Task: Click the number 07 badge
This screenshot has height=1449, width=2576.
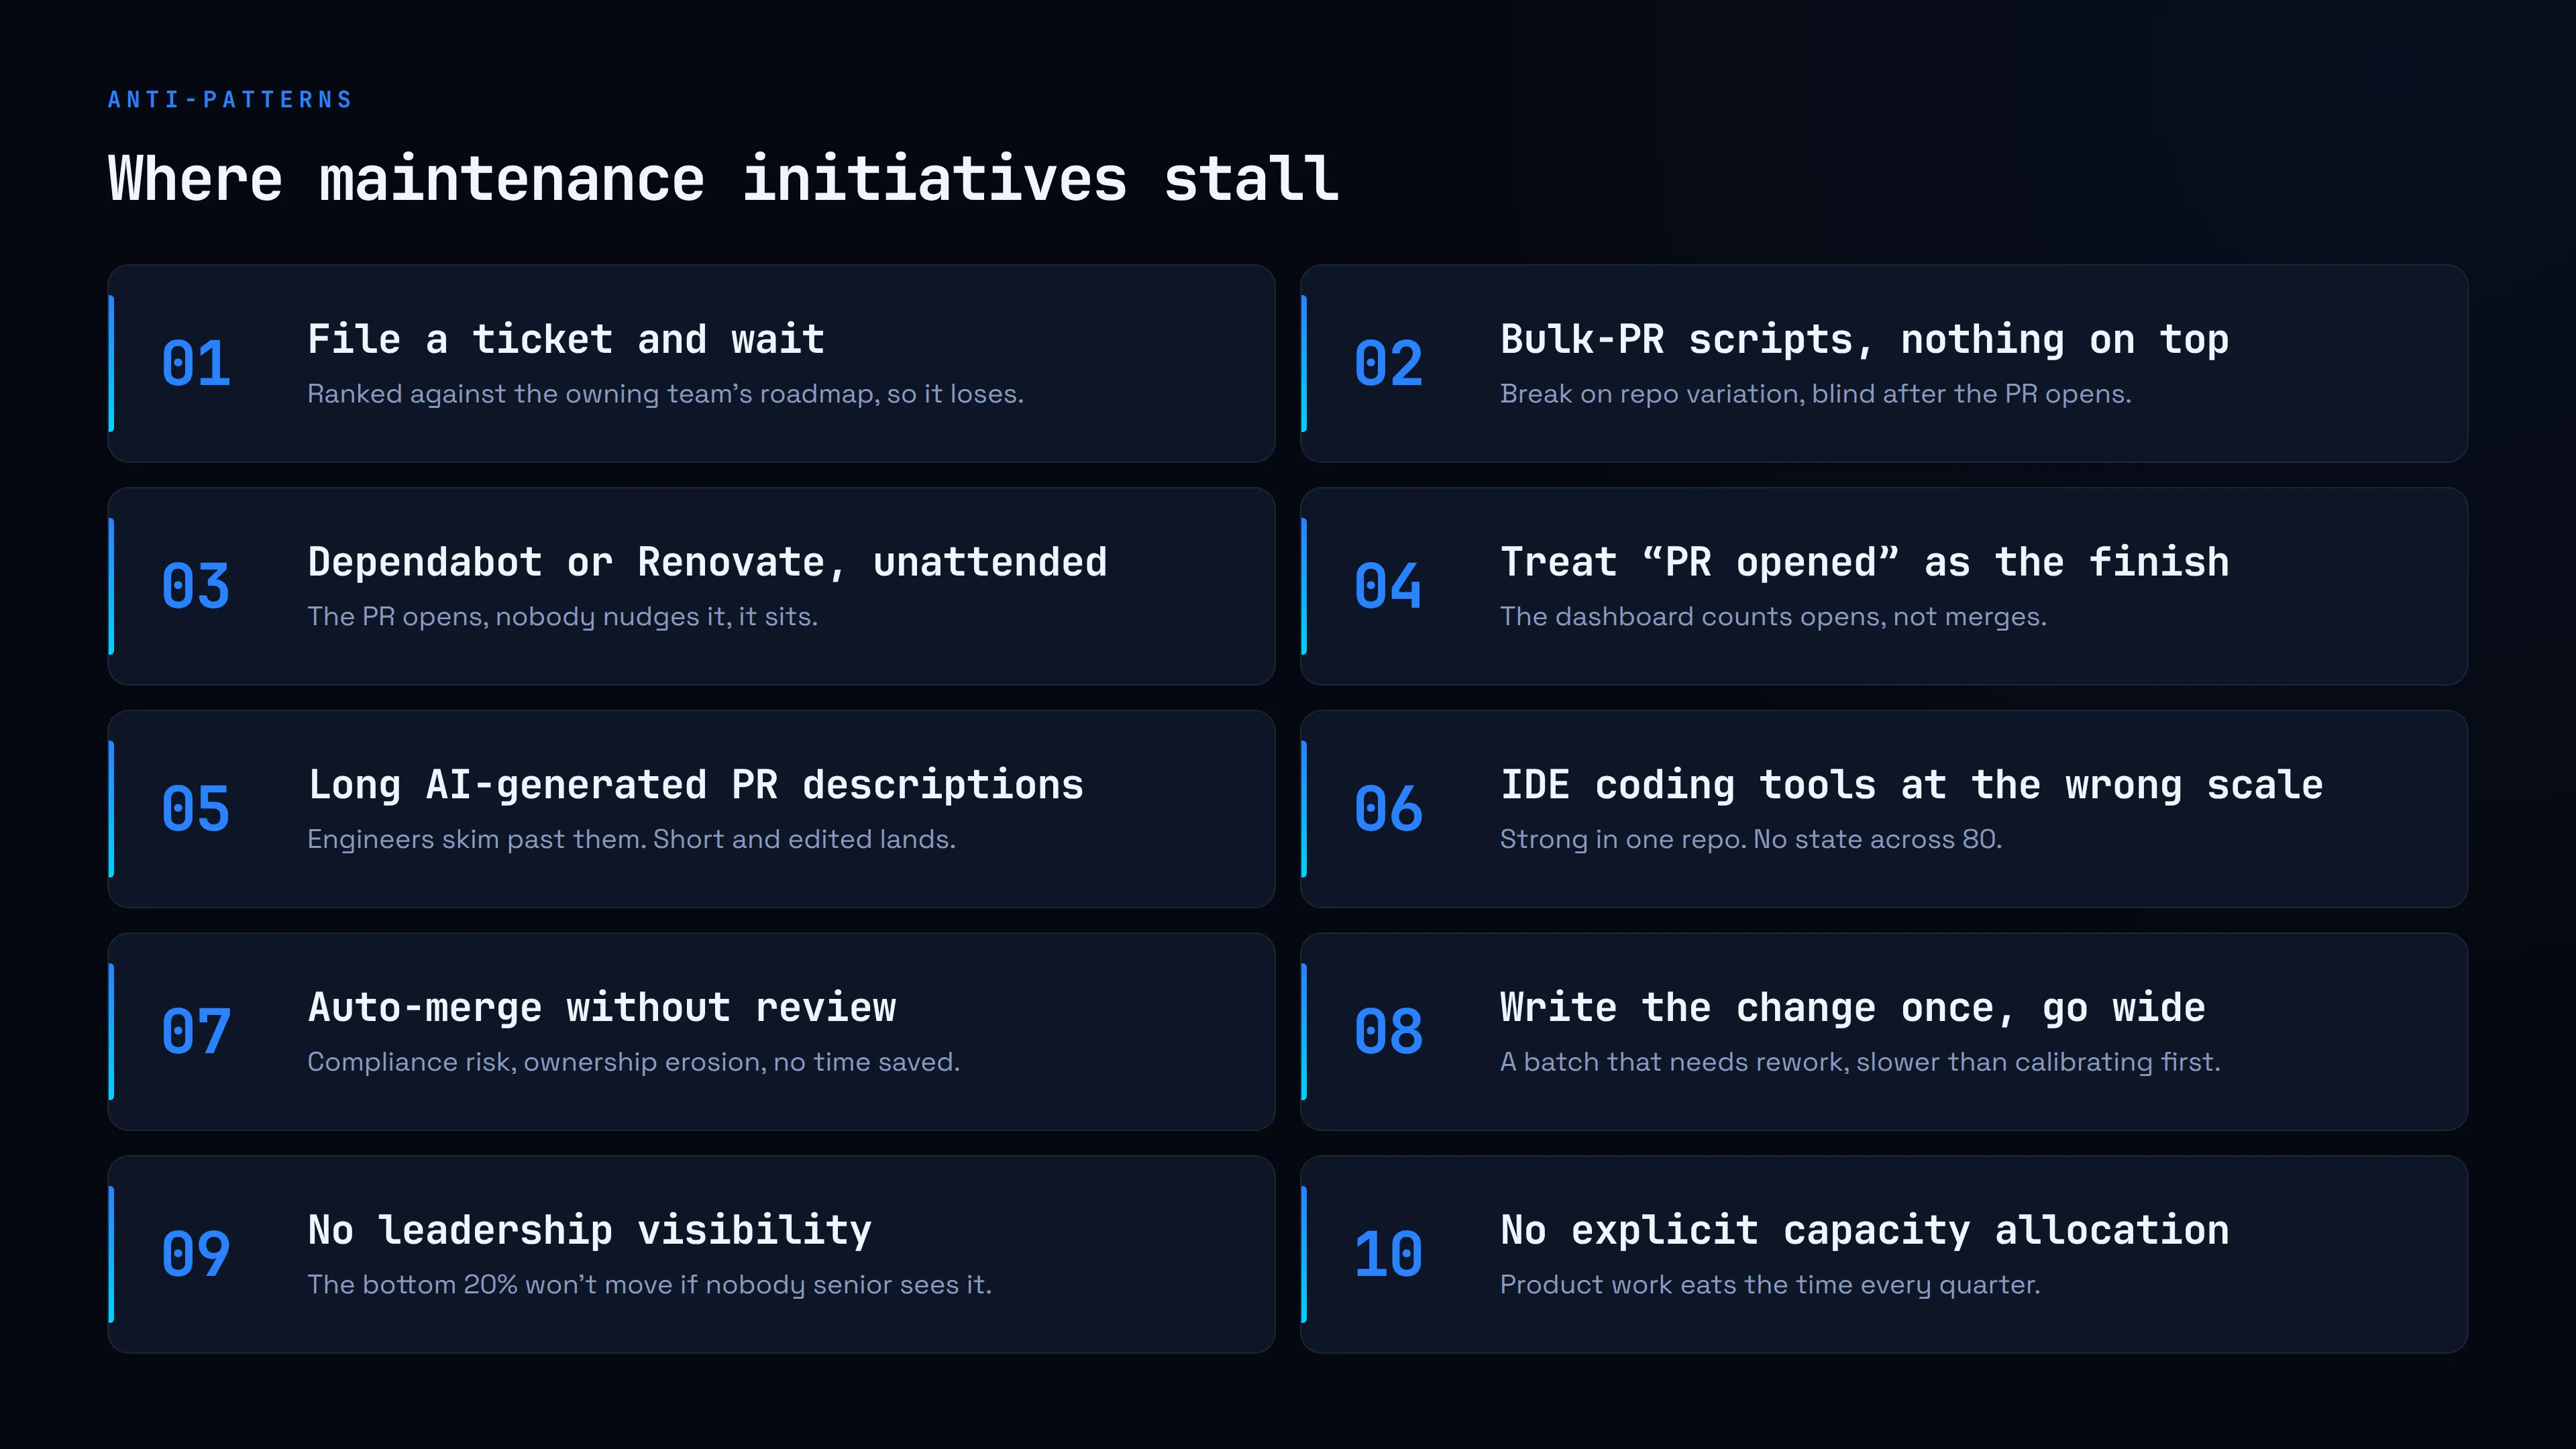Action: click(x=196, y=1032)
